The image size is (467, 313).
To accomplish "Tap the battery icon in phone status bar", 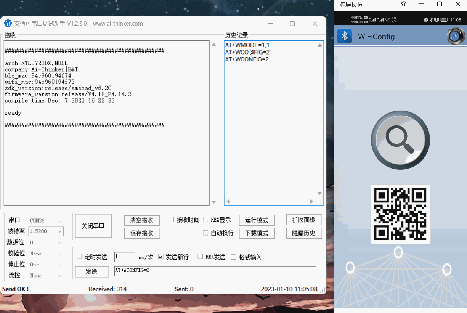I will tap(444, 19).
